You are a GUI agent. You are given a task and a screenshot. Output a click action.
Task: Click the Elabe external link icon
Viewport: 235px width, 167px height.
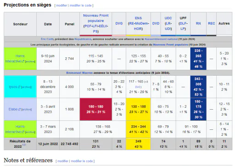pos(19,109)
